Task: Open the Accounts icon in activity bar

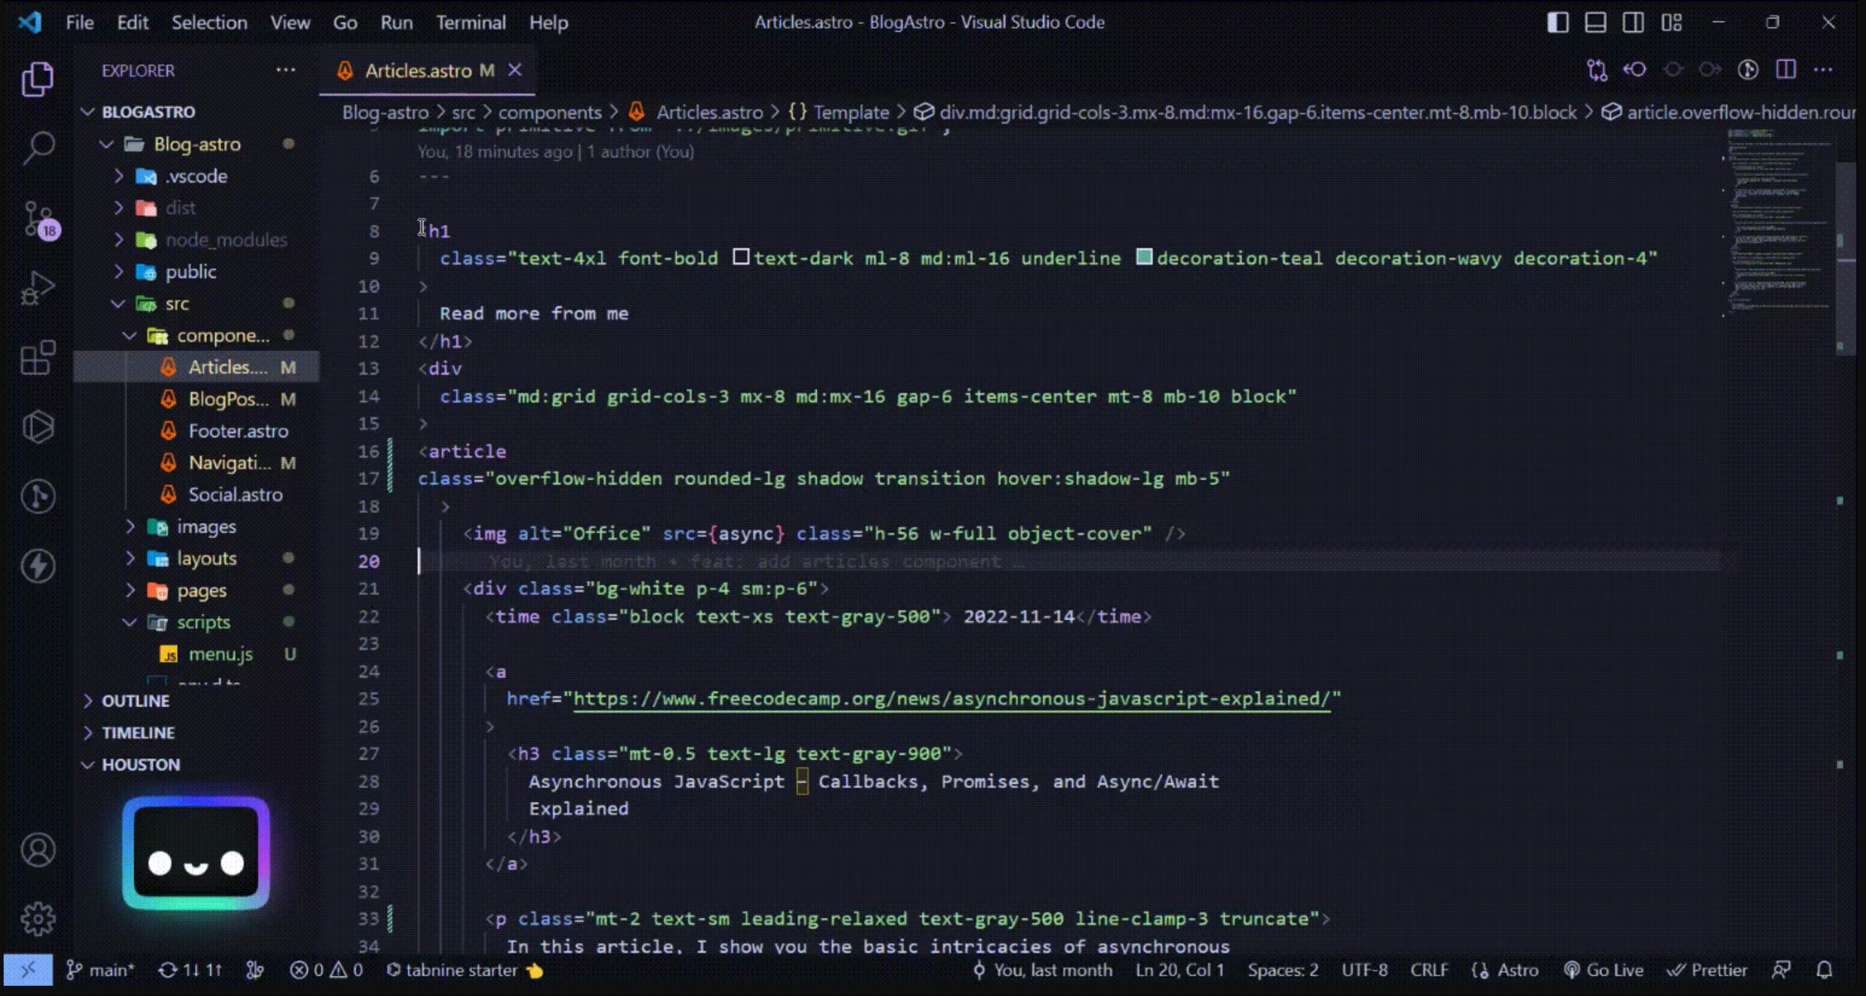Action: click(x=37, y=850)
